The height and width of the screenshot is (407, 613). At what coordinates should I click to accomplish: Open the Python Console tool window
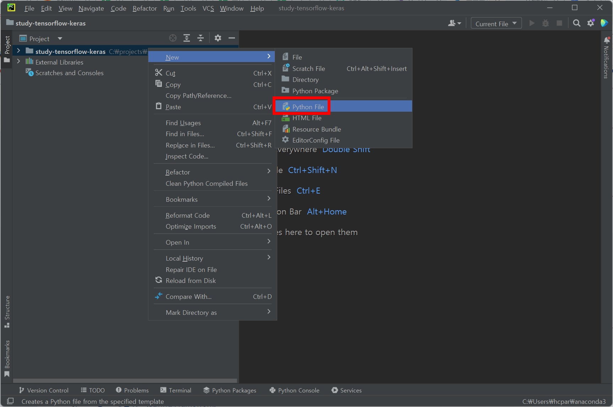pos(295,390)
